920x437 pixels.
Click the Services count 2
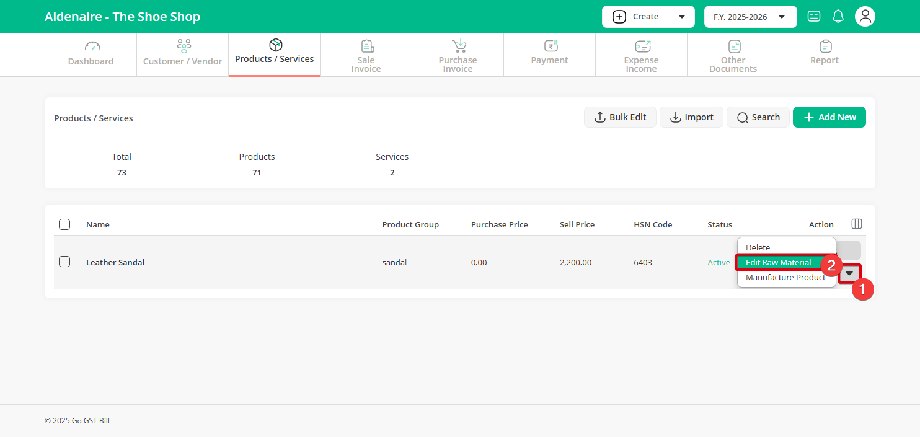392,172
